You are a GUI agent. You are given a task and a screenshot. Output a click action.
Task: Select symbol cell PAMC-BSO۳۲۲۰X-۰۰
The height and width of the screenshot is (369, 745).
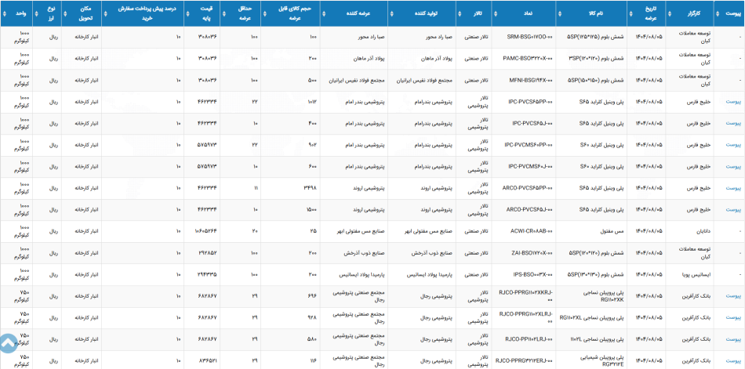(528, 59)
